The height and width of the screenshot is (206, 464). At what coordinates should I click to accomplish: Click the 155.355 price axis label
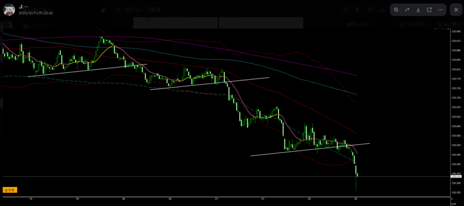pyautogui.click(x=456, y=192)
